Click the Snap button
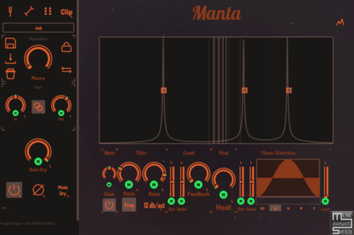354x235 pixels. click(x=129, y=205)
